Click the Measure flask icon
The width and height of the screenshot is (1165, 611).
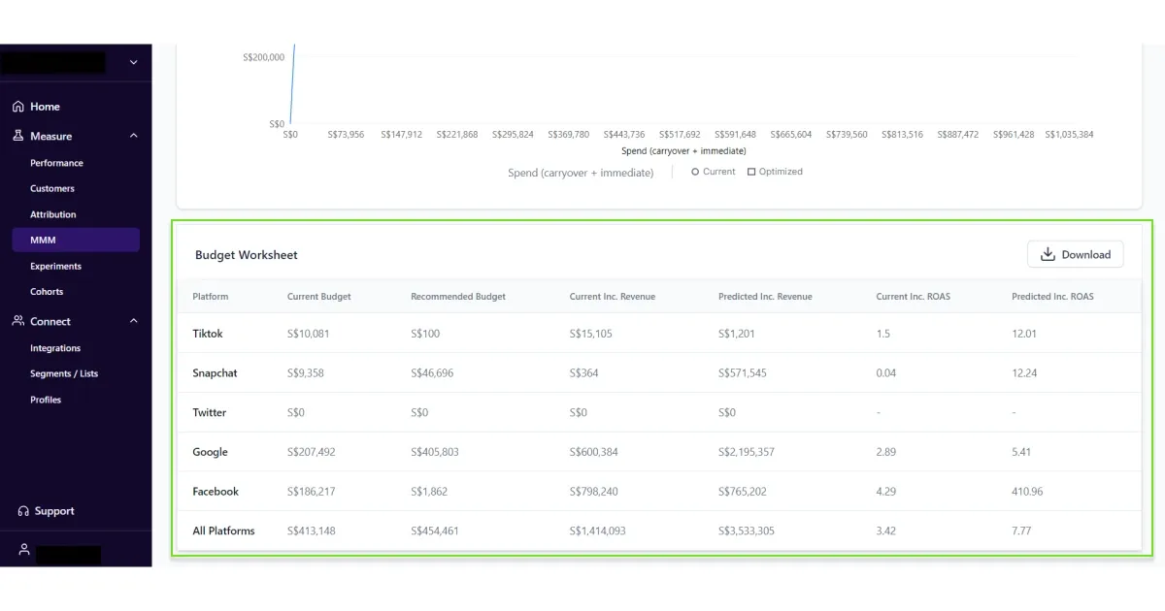pos(18,136)
